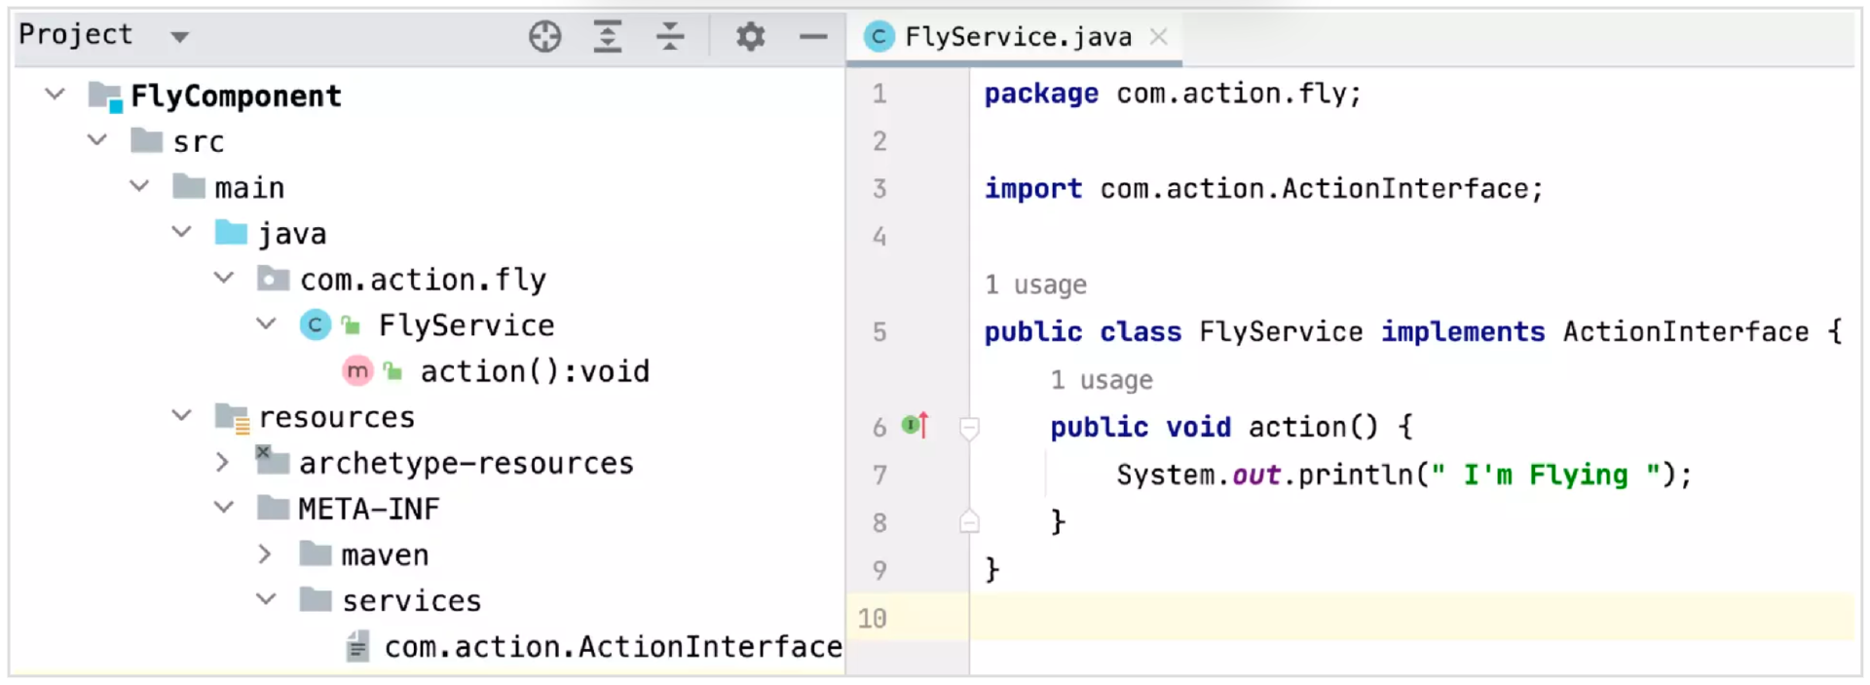The width and height of the screenshot is (1870, 685).
Task: Click the action() method icon in tree
Action: [357, 371]
